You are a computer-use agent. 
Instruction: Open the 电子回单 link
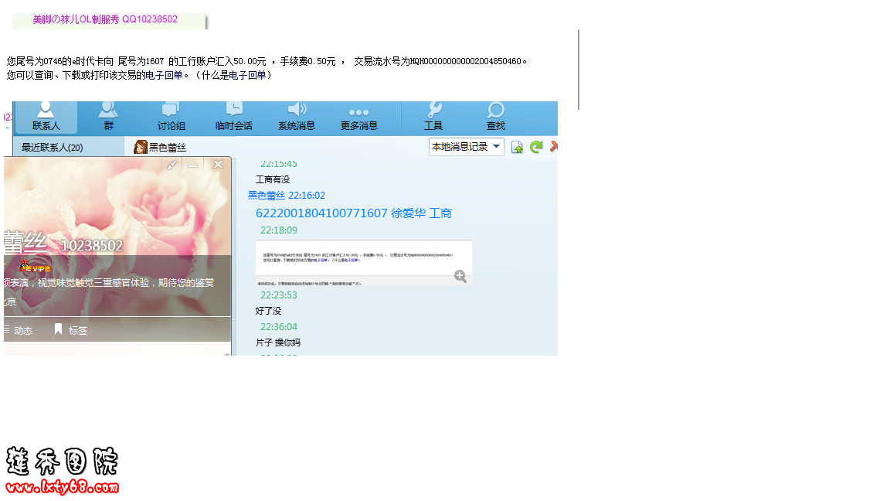[164, 75]
